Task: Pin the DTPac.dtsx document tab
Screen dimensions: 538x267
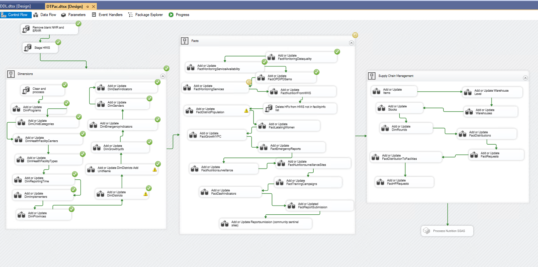Action: click(87, 7)
